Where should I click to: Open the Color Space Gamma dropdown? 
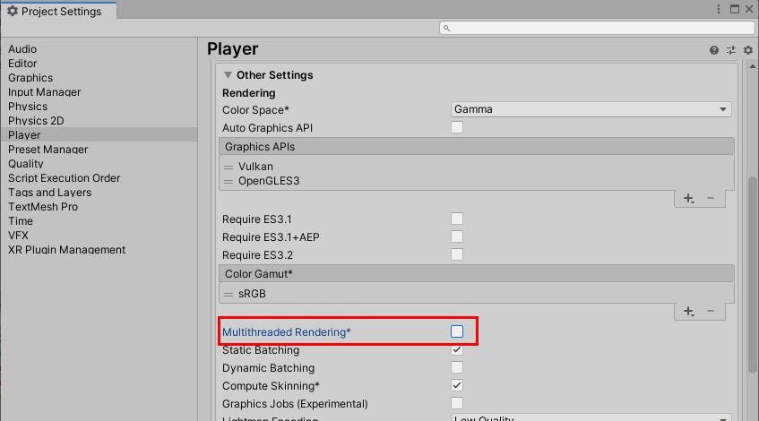coord(591,109)
